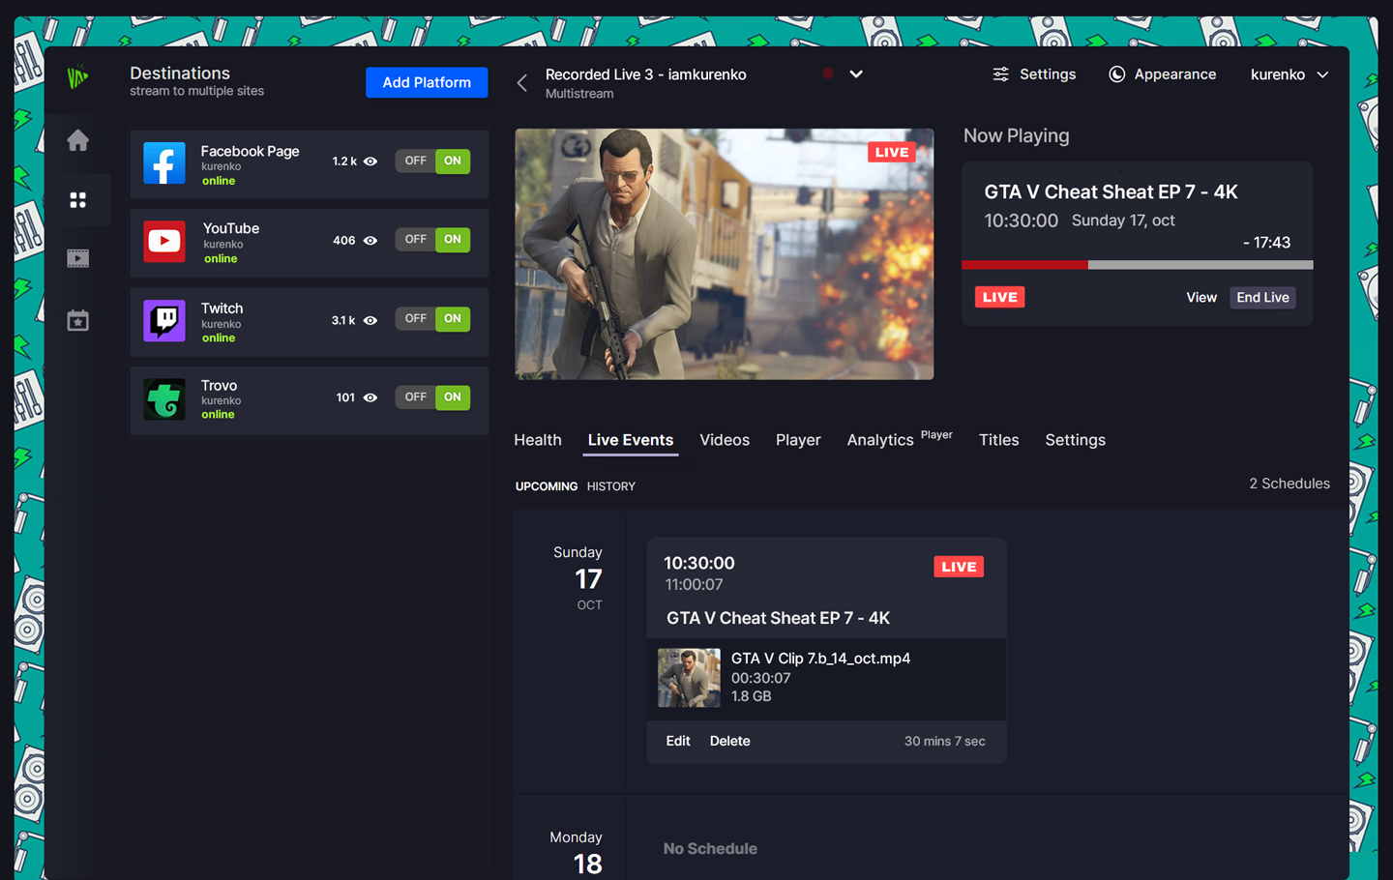Viewport: 1393px width, 880px height.
Task: Click the GTA V Clip video thumbnail
Action: (689, 678)
